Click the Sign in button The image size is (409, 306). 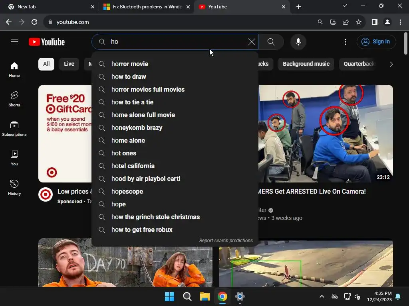[376, 41]
